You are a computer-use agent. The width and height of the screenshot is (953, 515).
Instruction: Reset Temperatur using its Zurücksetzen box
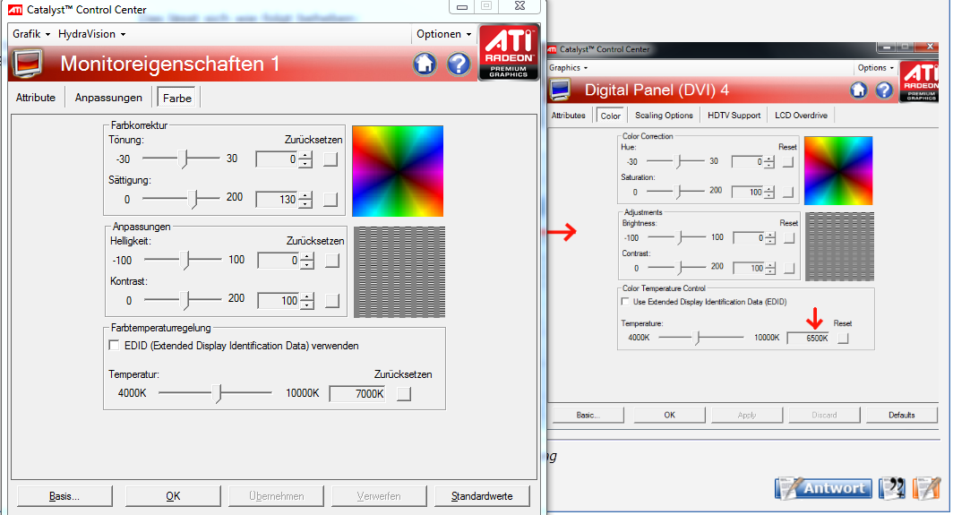click(404, 394)
